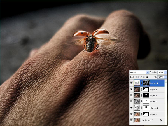Select the 'Layer 1' layer name
This screenshot has width=168, height=126.
(x=153, y=114)
